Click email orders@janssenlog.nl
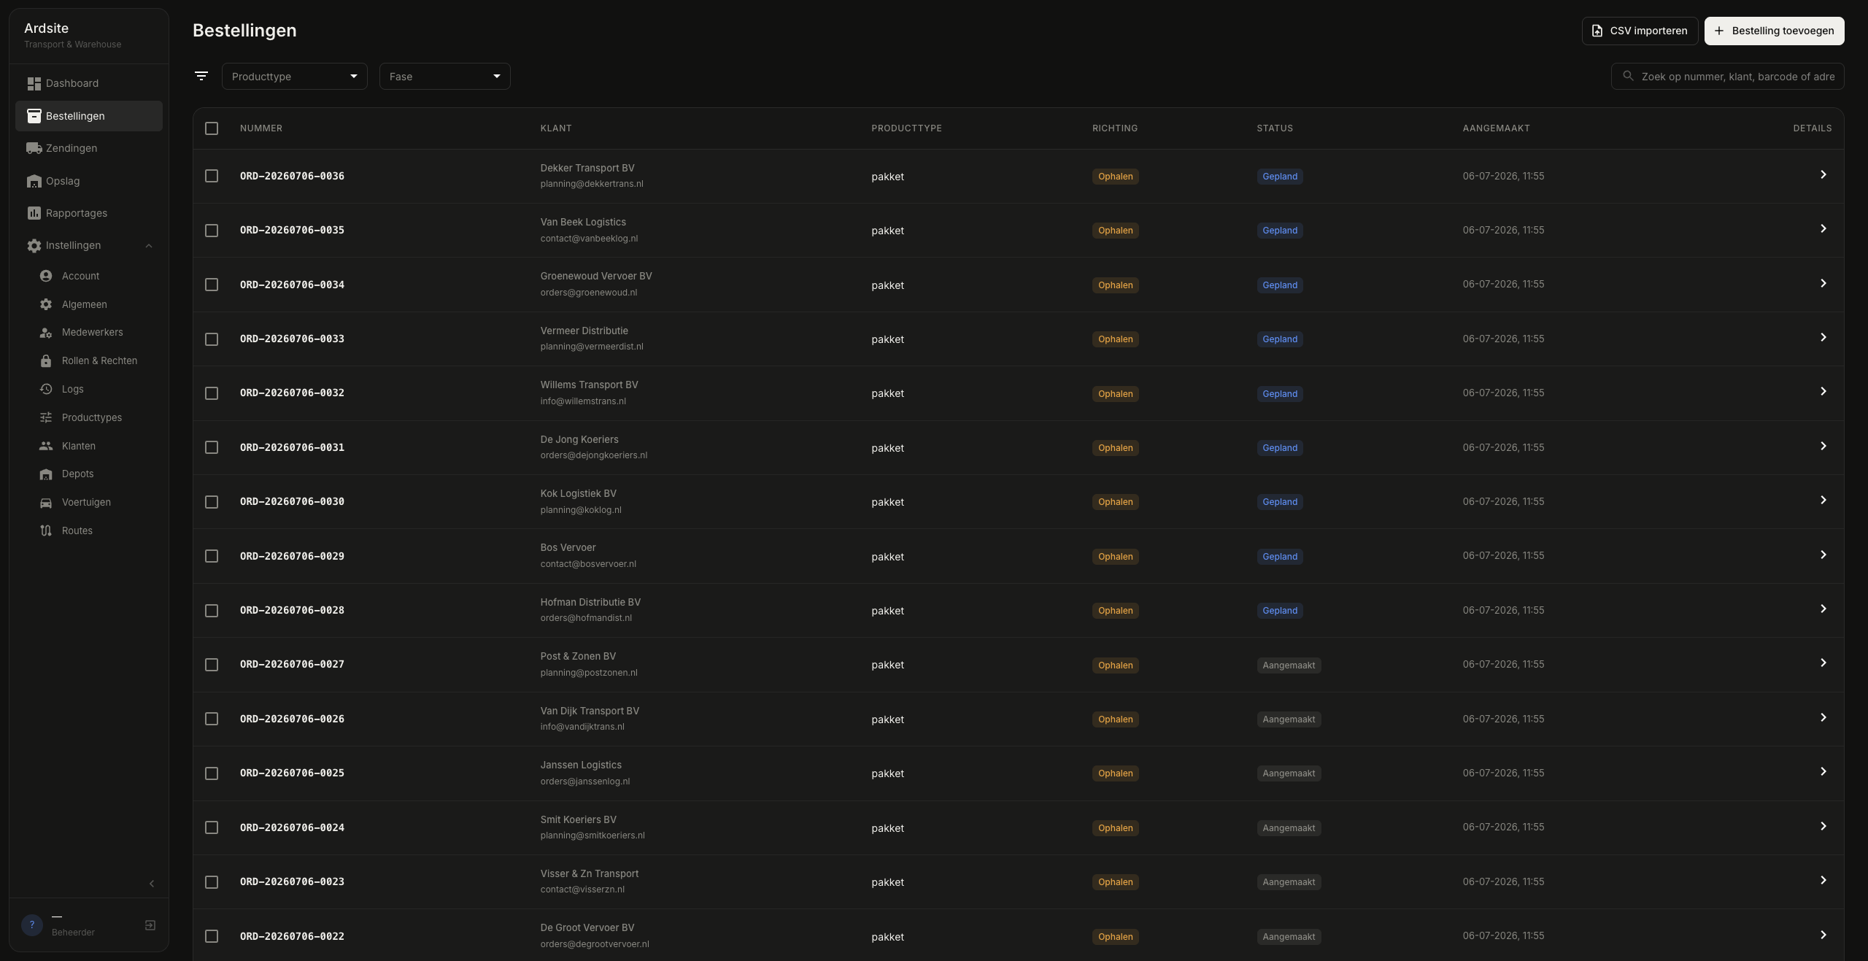This screenshot has width=1868, height=961. click(585, 781)
